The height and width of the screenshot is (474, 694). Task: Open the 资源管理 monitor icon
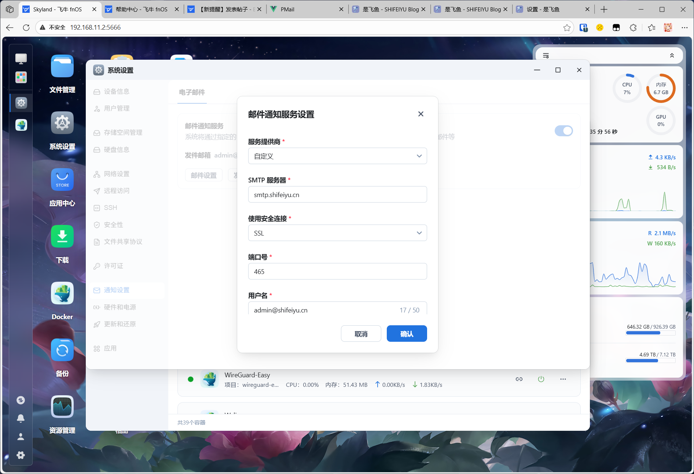[x=62, y=407]
